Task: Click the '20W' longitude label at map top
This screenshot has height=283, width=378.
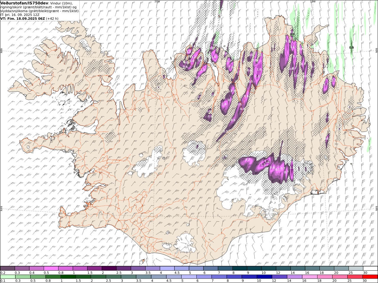Action: [x=157, y=1]
